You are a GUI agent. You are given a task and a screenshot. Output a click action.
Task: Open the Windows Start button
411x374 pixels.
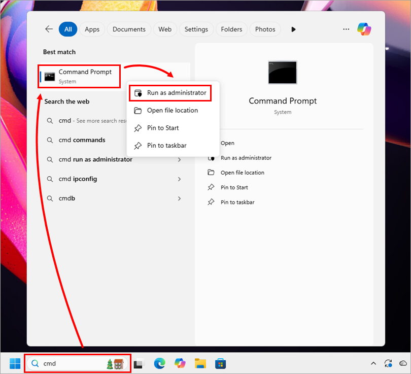coord(15,363)
